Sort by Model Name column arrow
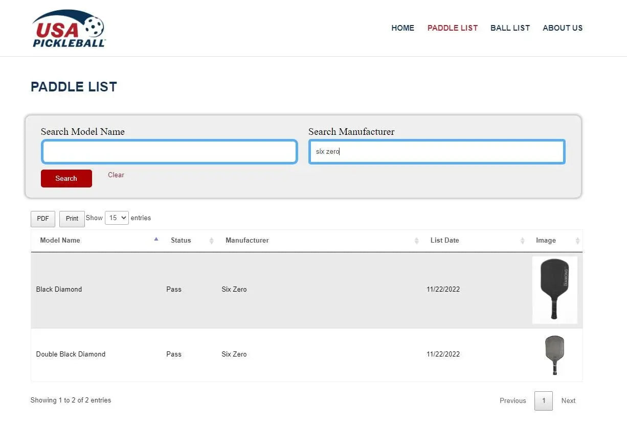Screen dimensions: 627x427 [x=156, y=240]
